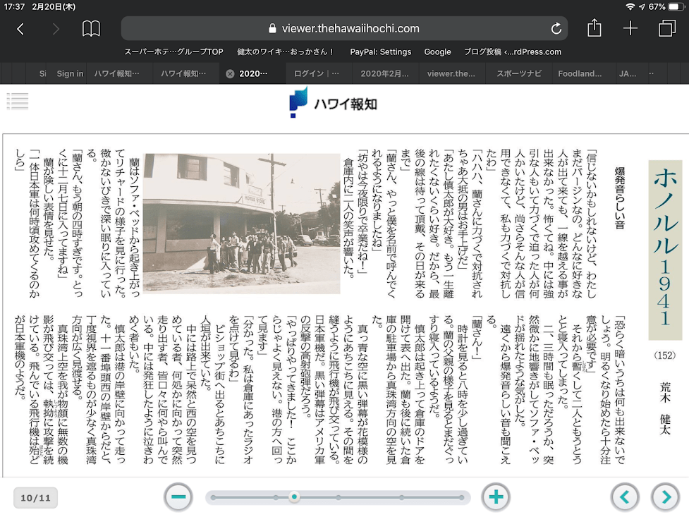Viewport: 689px width, 517px height.
Task: Go to the next page with right chevron
Action: click(x=666, y=497)
